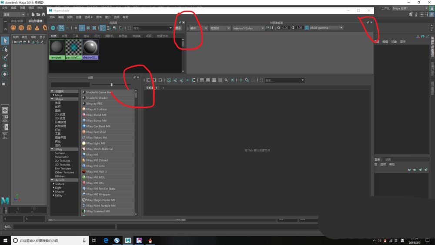Activate the Select tool arrow in Maya toolbox
Screen dimensions: 435x245
[x=5, y=41]
